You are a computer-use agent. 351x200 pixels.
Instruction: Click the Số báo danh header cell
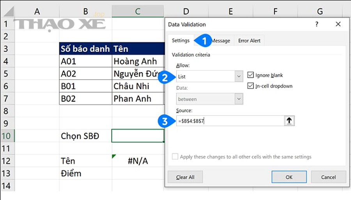[85, 49]
